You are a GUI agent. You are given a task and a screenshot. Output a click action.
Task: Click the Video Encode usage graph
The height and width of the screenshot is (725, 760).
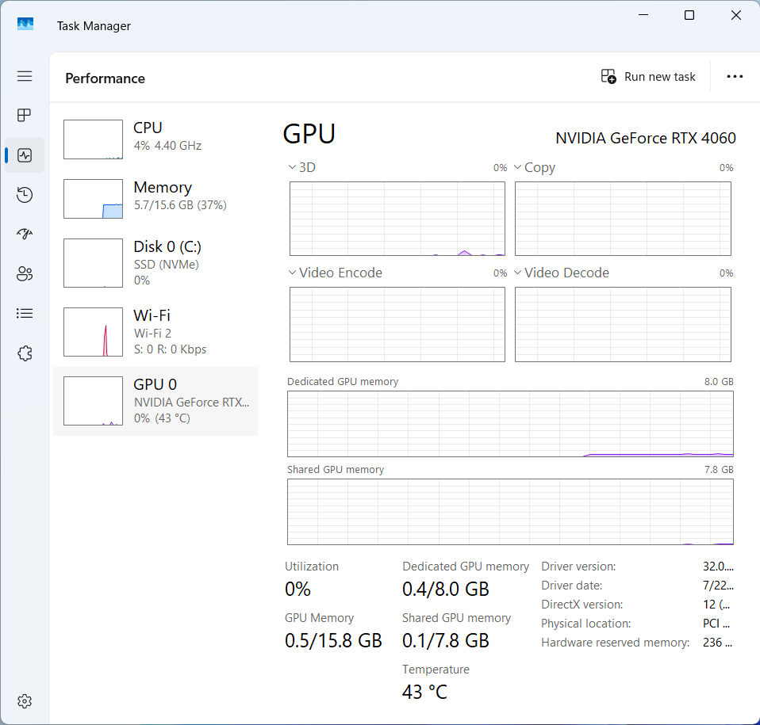point(397,324)
